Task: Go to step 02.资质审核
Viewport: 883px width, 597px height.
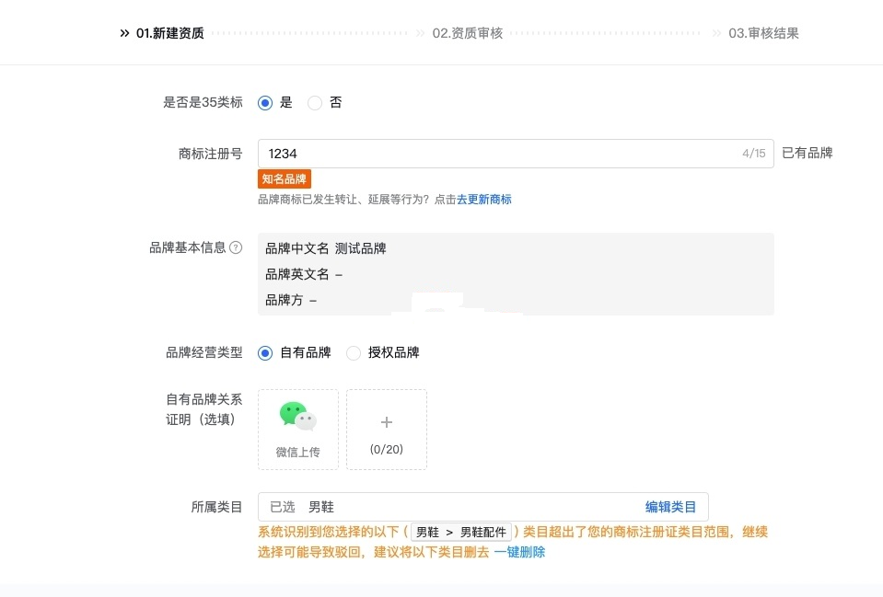Action: coord(468,33)
